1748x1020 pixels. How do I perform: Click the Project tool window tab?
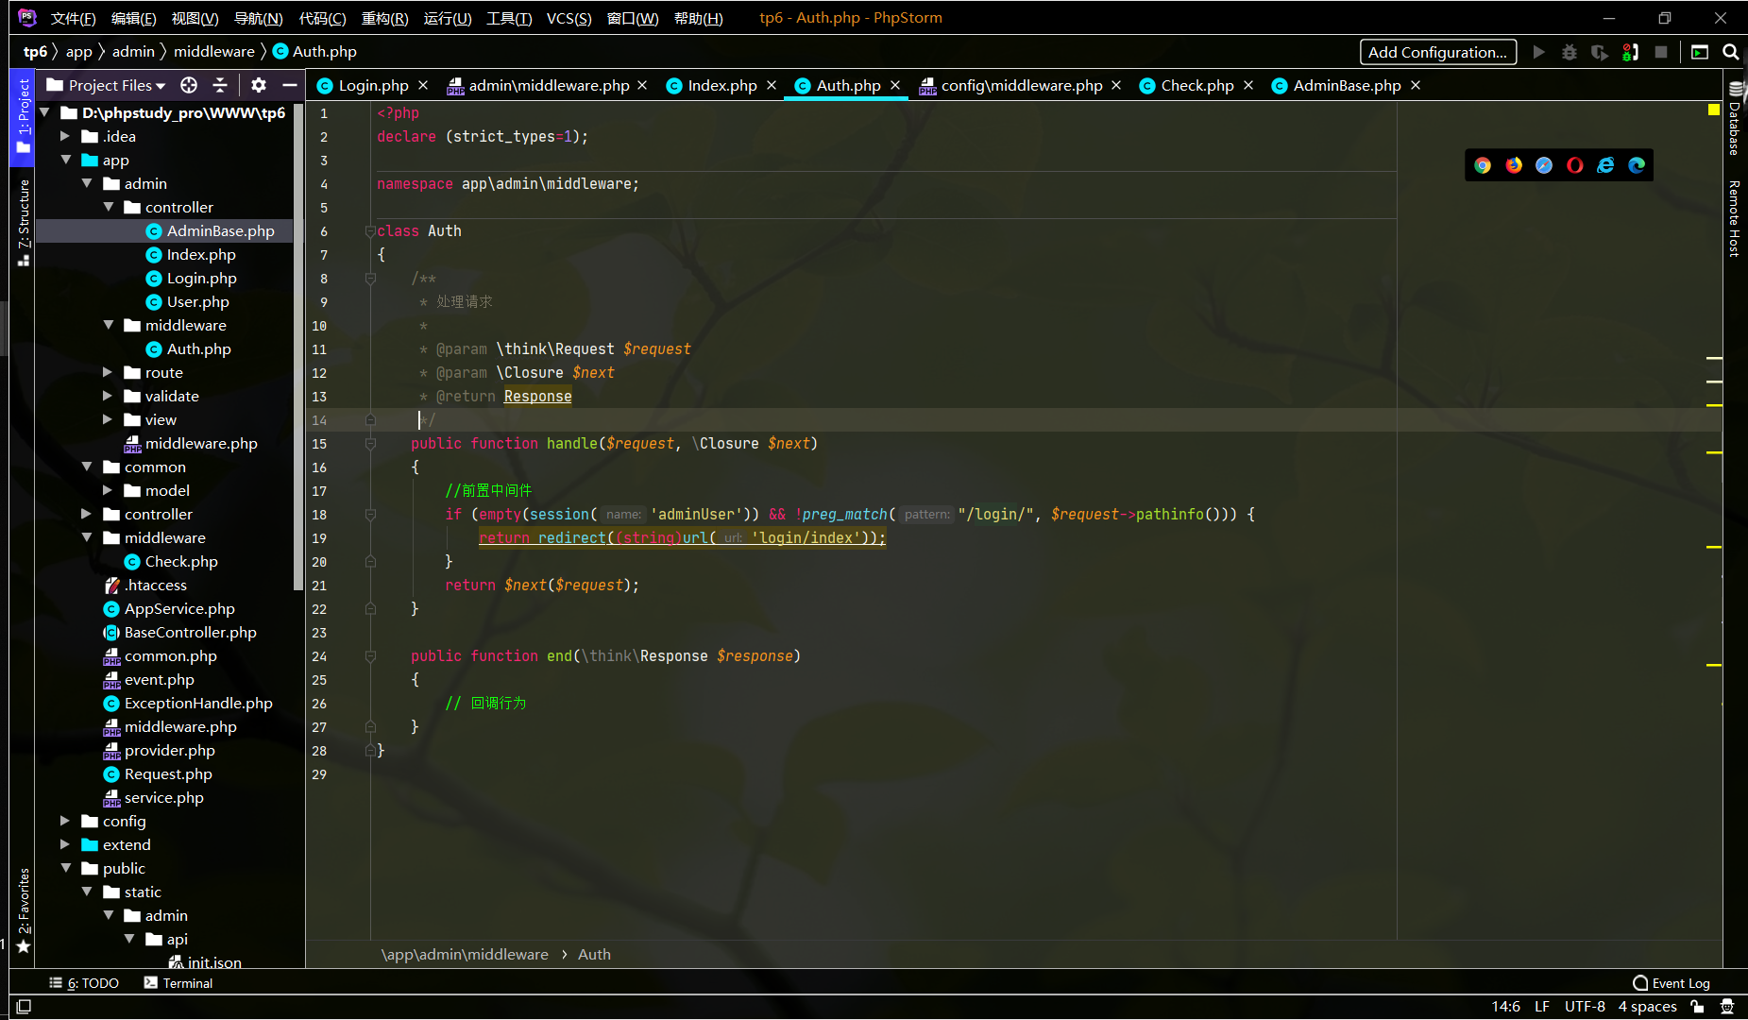pos(24,116)
